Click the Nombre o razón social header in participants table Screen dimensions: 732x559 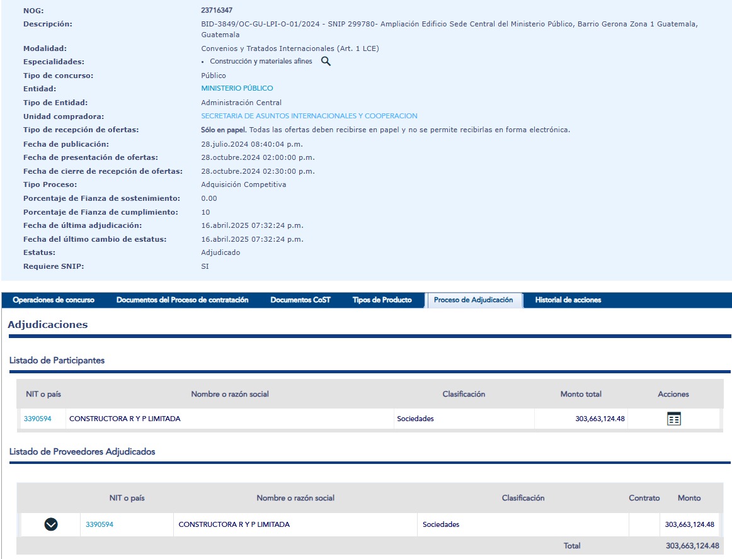[x=230, y=394]
